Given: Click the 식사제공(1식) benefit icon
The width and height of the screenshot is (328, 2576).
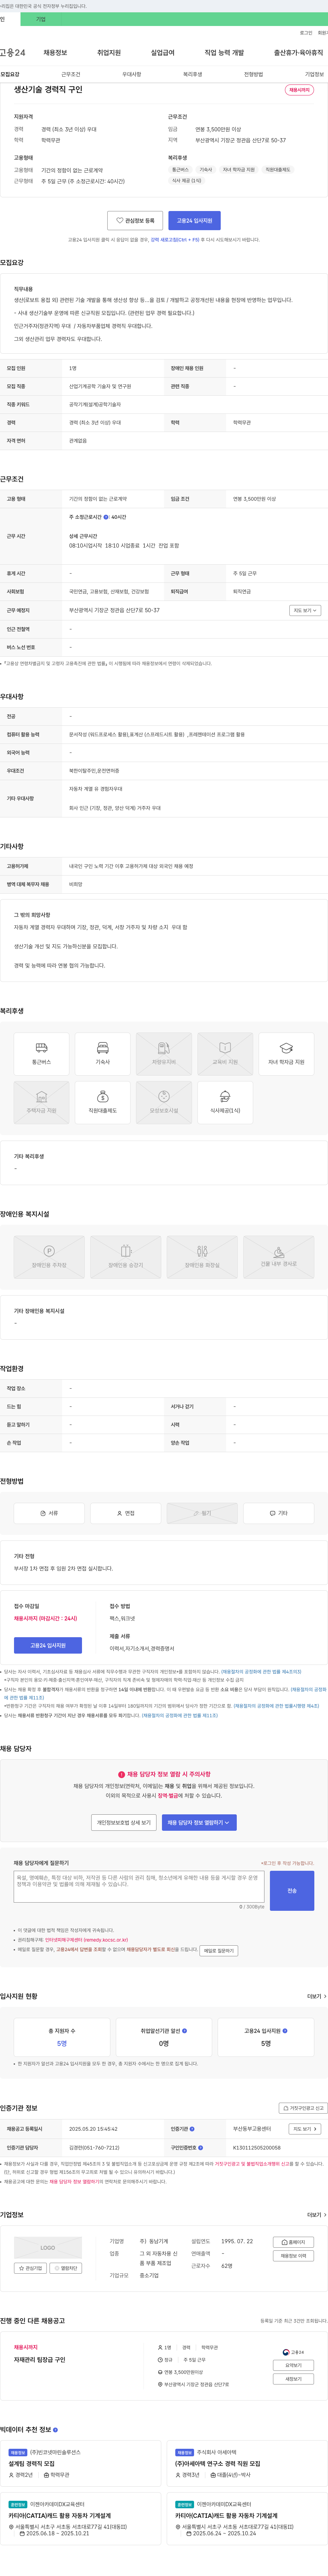Looking at the screenshot, I should coord(225,1102).
